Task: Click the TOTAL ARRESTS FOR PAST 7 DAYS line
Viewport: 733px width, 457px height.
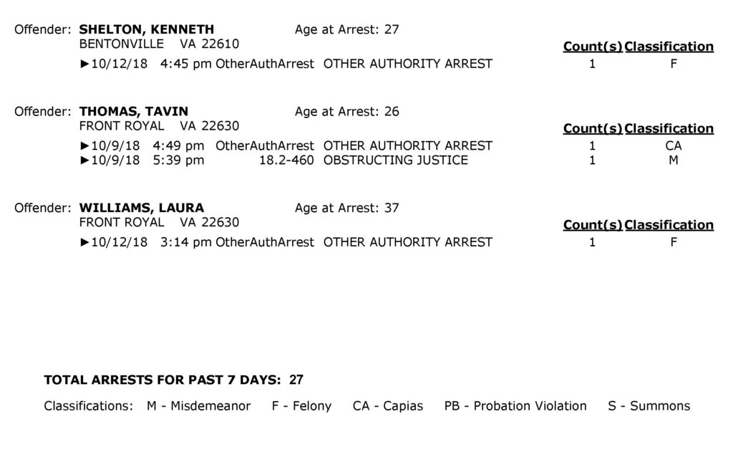Action: (x=173, y=380)
